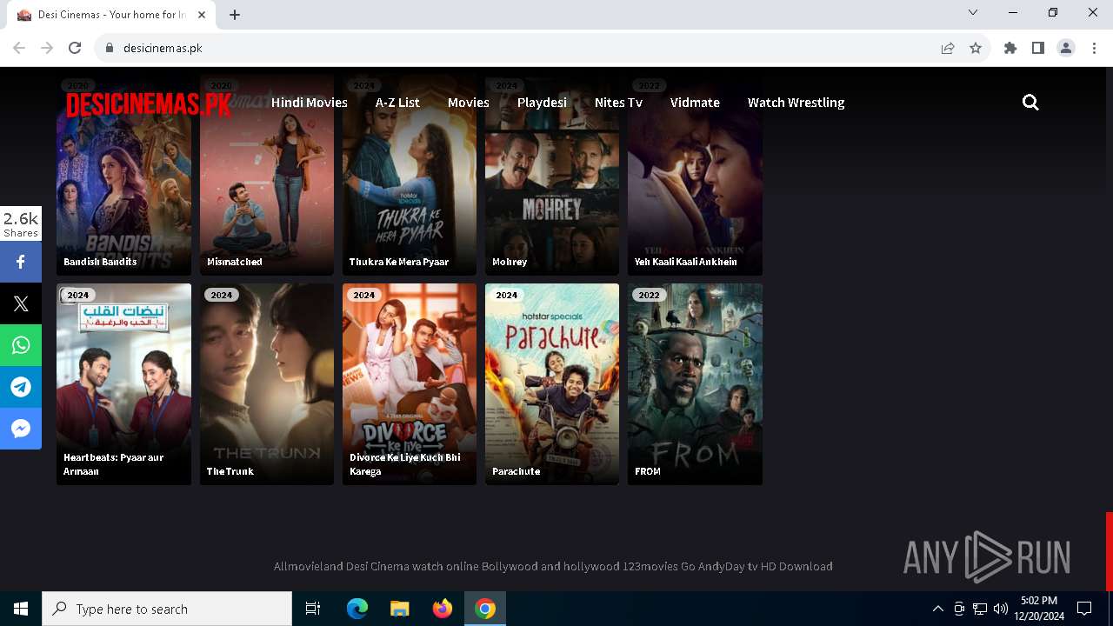Share page via Telegram icon
1113x626 pixels.
[21, 387]
